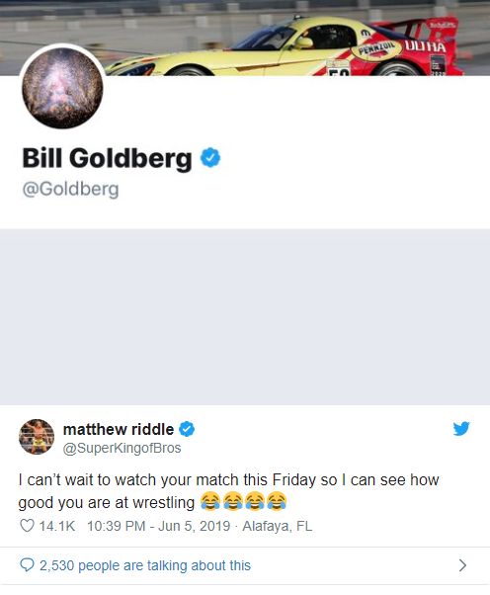The width and height of the screenshot is (490, 595).
Task: View the race car header banner image
Action: point(245,38)
